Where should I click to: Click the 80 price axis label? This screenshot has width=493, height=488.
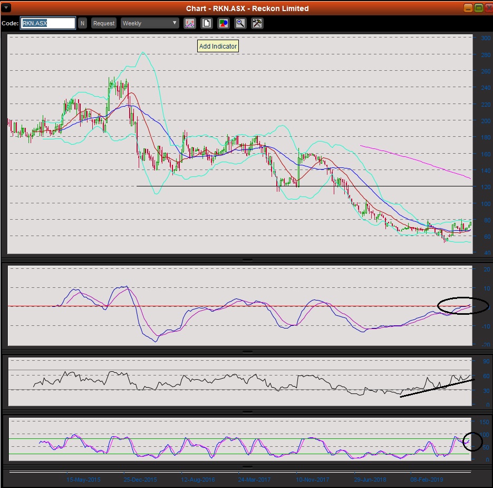(x=487, y=220)
